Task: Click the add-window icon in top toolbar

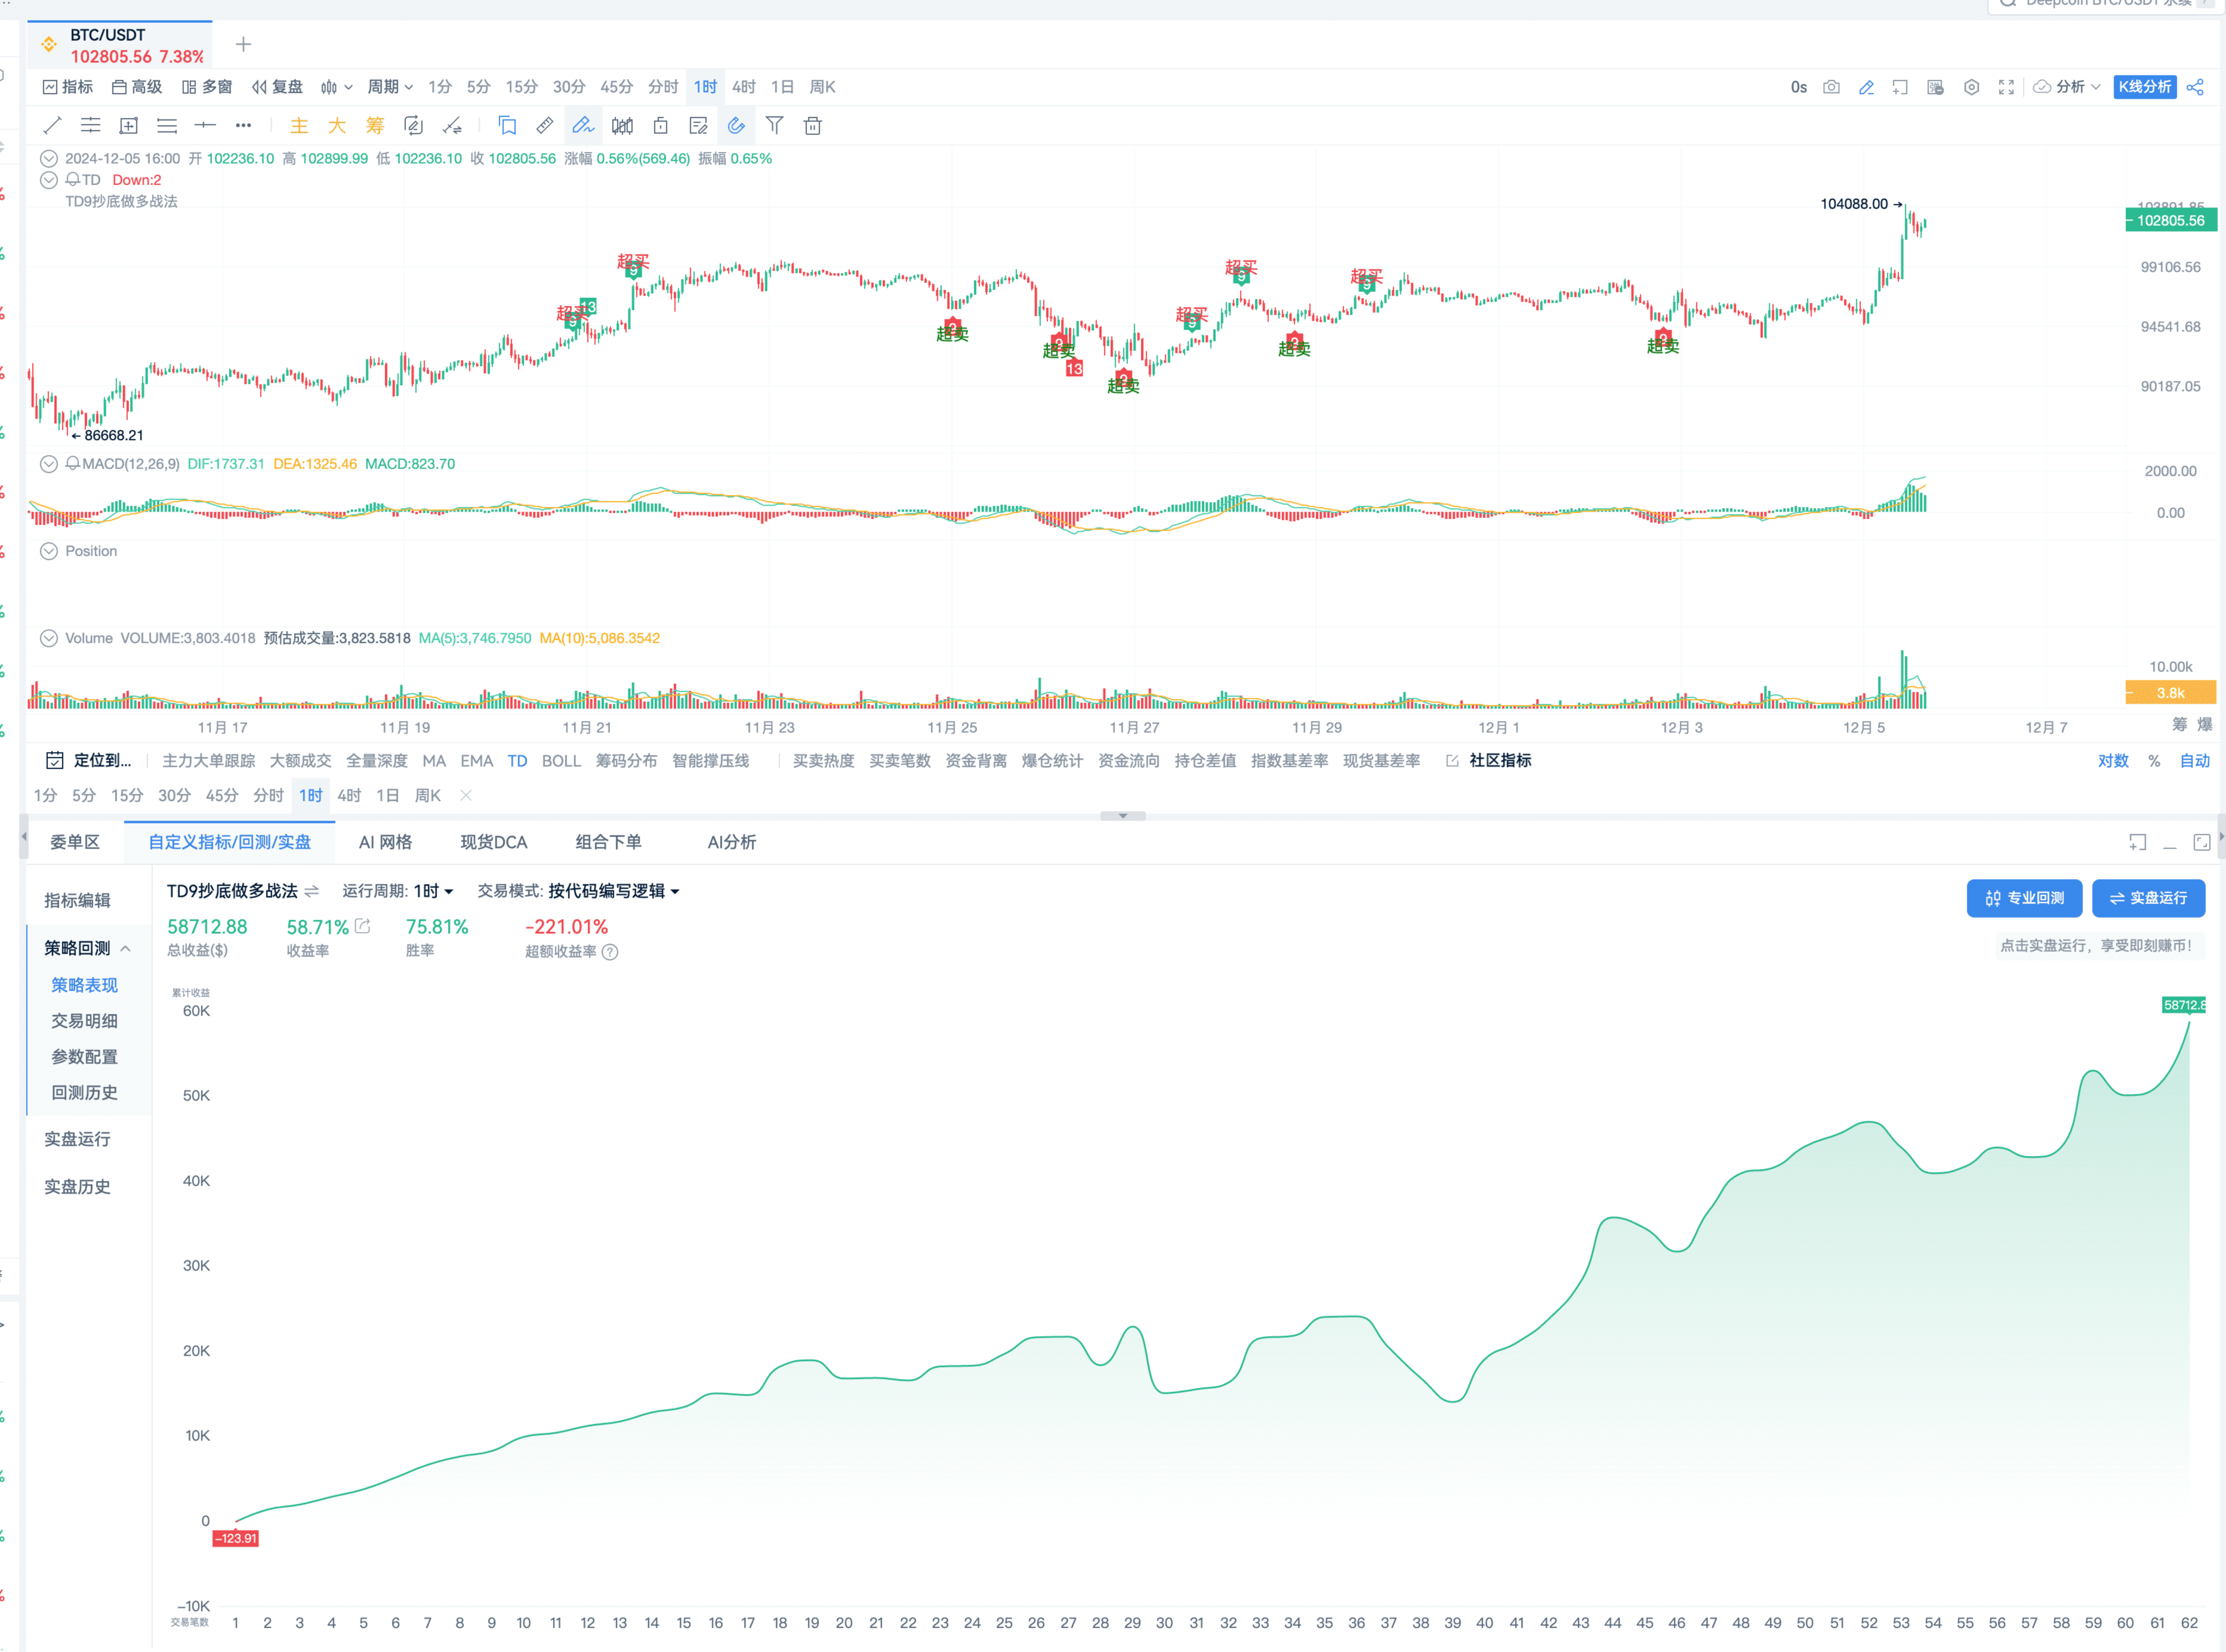Action: click(x=1900, y=87)
